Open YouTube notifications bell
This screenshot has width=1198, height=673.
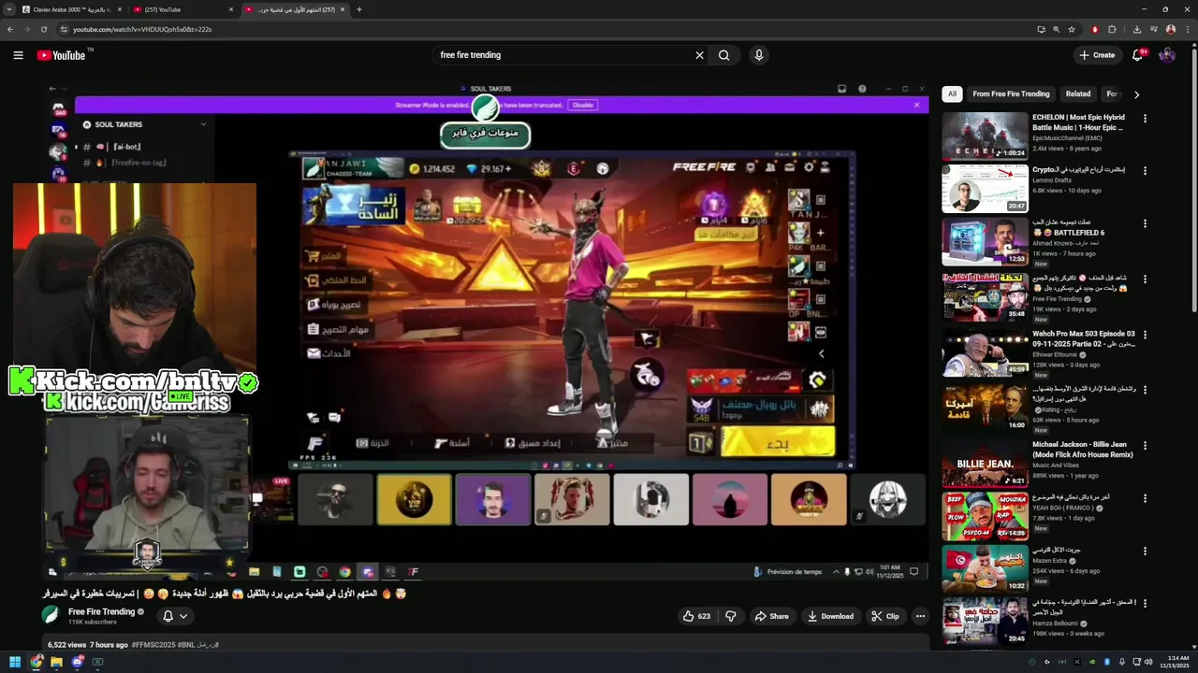point(1138,55)
